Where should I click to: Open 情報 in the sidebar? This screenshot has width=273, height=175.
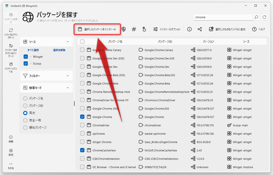(x=11, y=139)
